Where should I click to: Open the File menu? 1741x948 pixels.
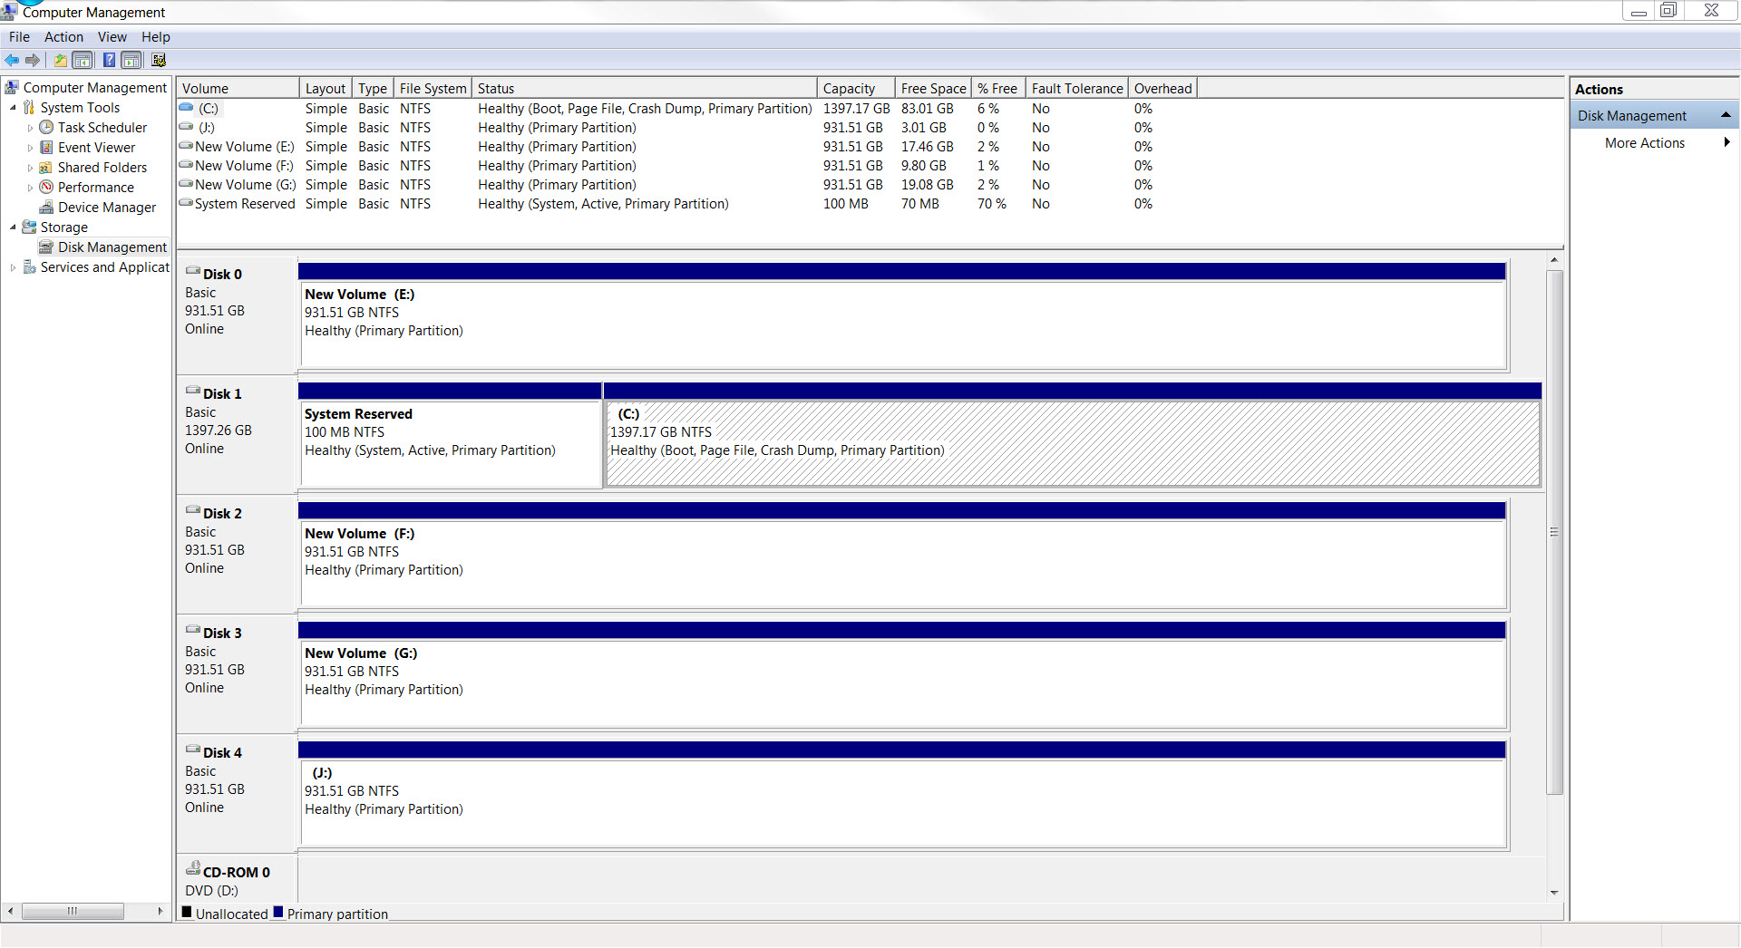[x=19, y=37]
